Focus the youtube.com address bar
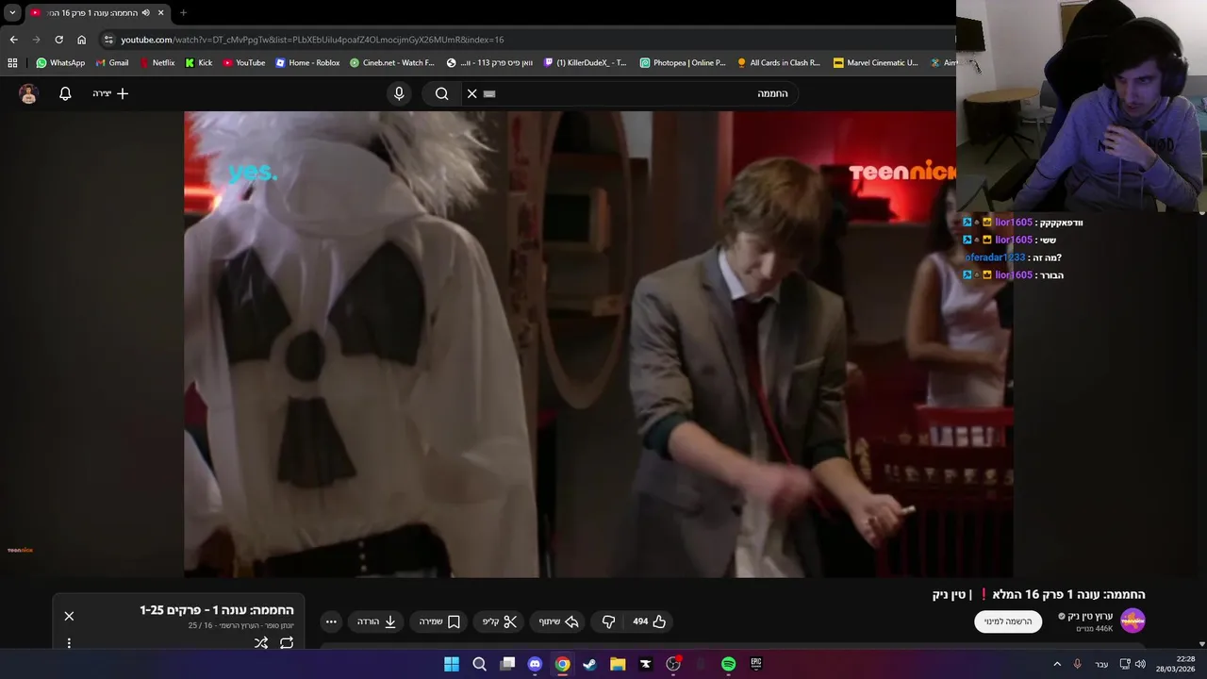The height and width of the screenshot is (679, 1207). coord(528,40)
